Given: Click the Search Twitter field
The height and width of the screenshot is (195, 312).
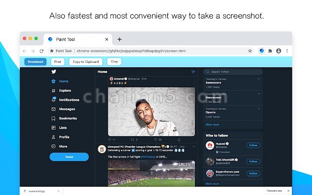Looking at the screenshot, I should [x=233, y=72].
